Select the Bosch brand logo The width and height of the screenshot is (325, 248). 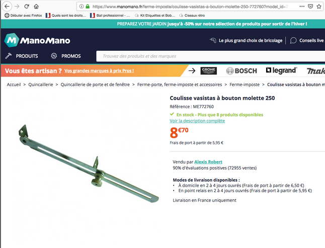click(241, 71)
